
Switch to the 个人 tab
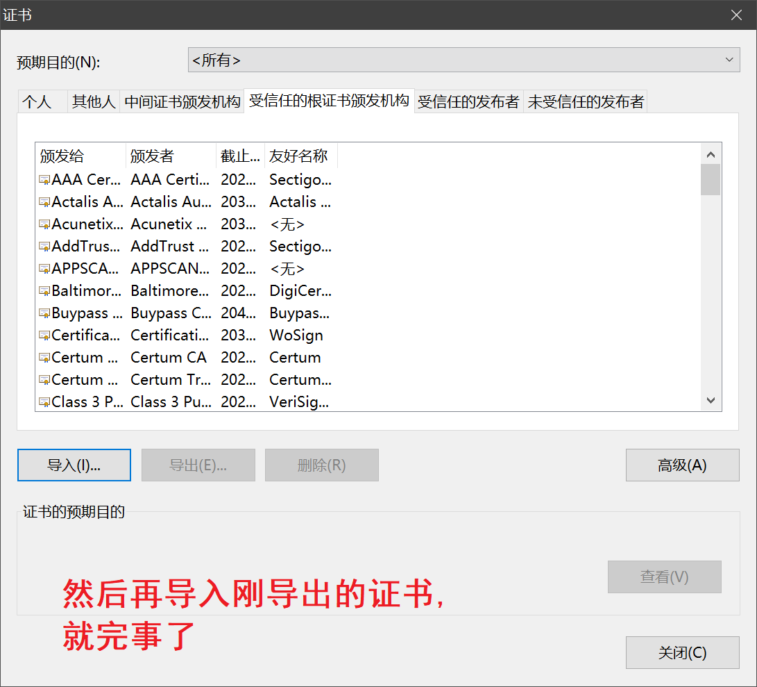pos(42,101)
